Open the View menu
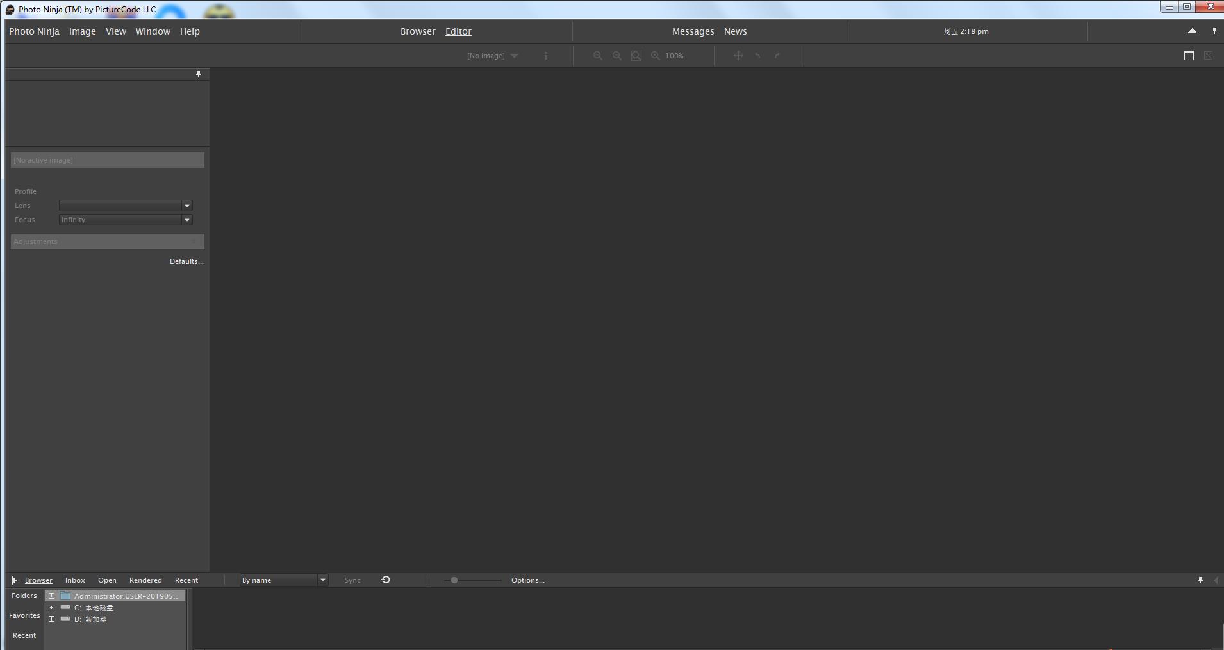 pos(116,31)
